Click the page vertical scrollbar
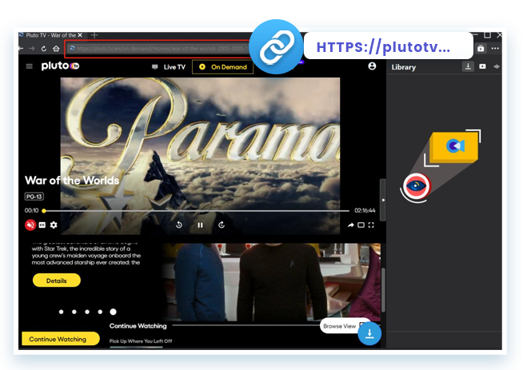 point(383,290)
